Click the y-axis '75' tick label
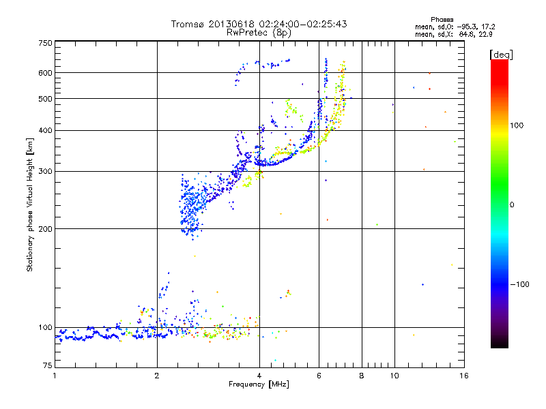This screenshot has height=409, width=546. (x=48, y=365)
